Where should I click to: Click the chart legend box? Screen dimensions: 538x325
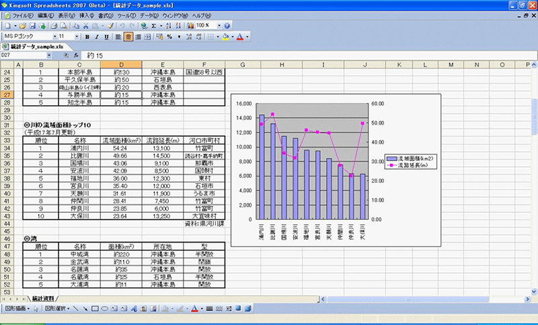[x=410, y=162]
